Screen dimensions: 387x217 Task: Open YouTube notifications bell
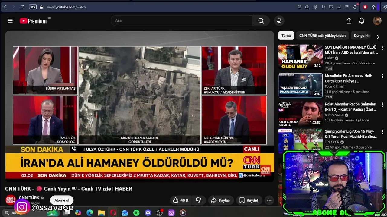pyautogui.click(x=362, y=21)
